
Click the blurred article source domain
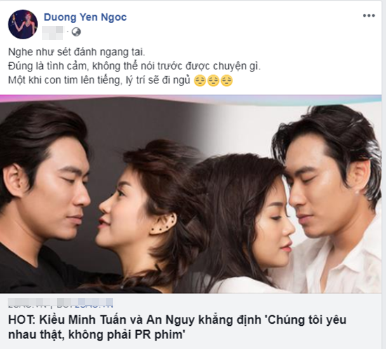pyautogui.click(x=60, y=303)
